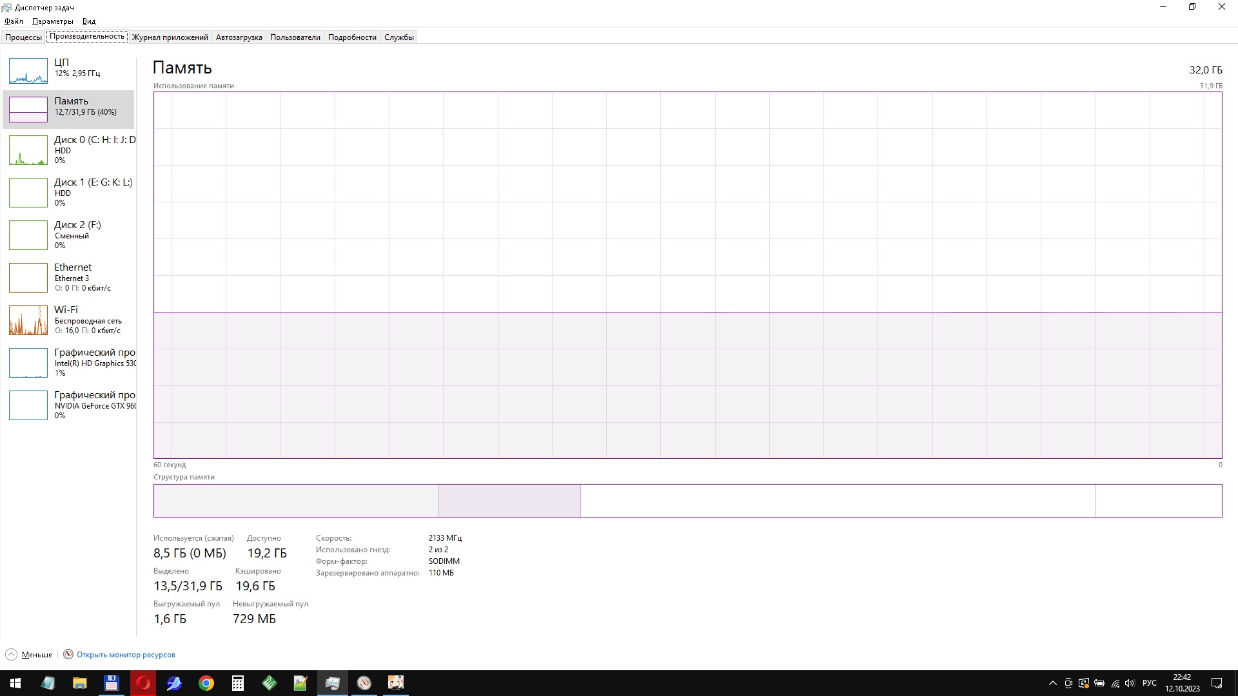Switch to the Службы tab
This screenshot has height=696, width=1238.
coord(398,37)
